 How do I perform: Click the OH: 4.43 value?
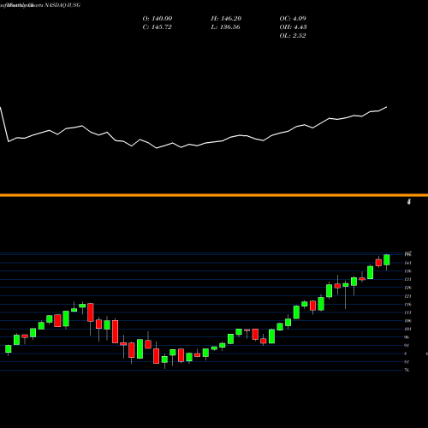(x=293, y=27)
